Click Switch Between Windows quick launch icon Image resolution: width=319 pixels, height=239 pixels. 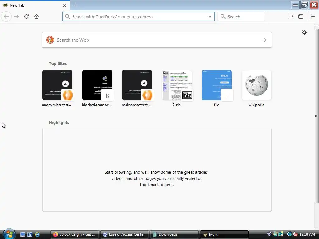[30, 234]
